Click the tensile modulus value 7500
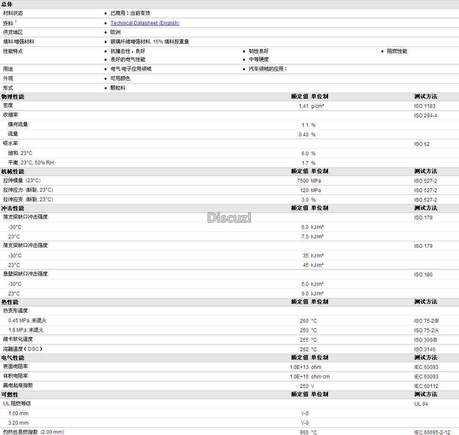Image resolution: width=459 pixels, height=435 pixels. click(303, 181)
